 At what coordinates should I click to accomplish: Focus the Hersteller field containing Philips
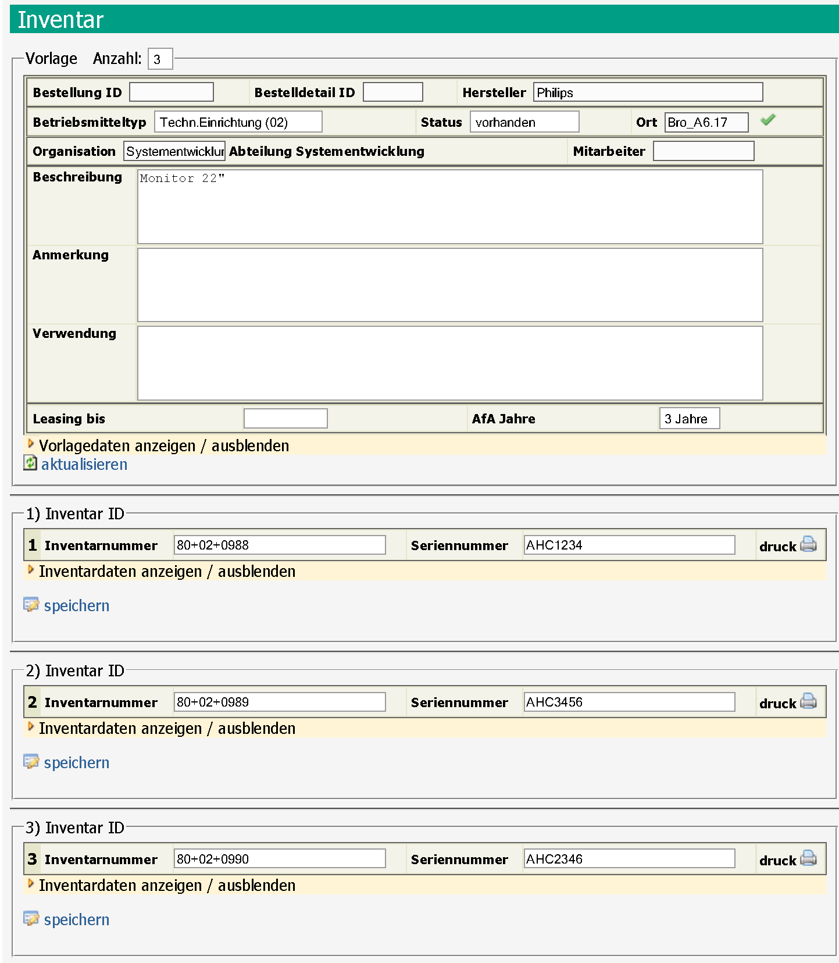tap(648, 92)
